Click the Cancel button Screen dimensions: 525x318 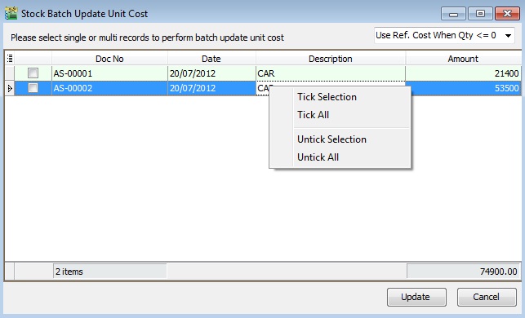click(x=487, y=297)
